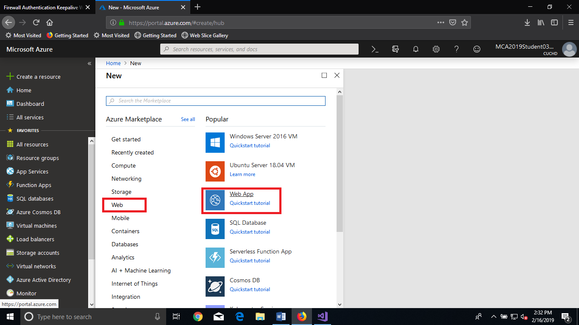This screenshot has height=325, width=579.
Task: Select Web category in Marketplace
Action: [117, 205]
